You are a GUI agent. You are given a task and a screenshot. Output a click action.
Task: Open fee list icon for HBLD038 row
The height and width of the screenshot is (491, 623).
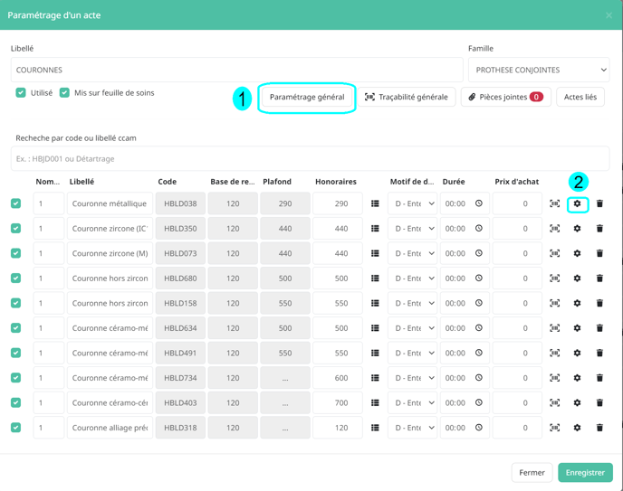[x=375, y=203]
